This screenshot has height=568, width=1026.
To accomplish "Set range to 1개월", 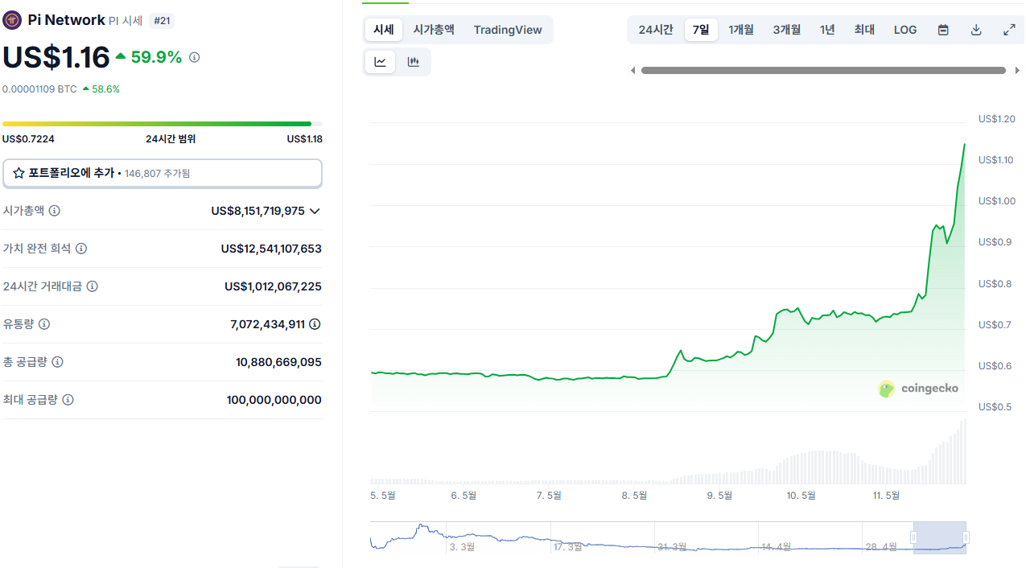I will click(x=741, y=30).
